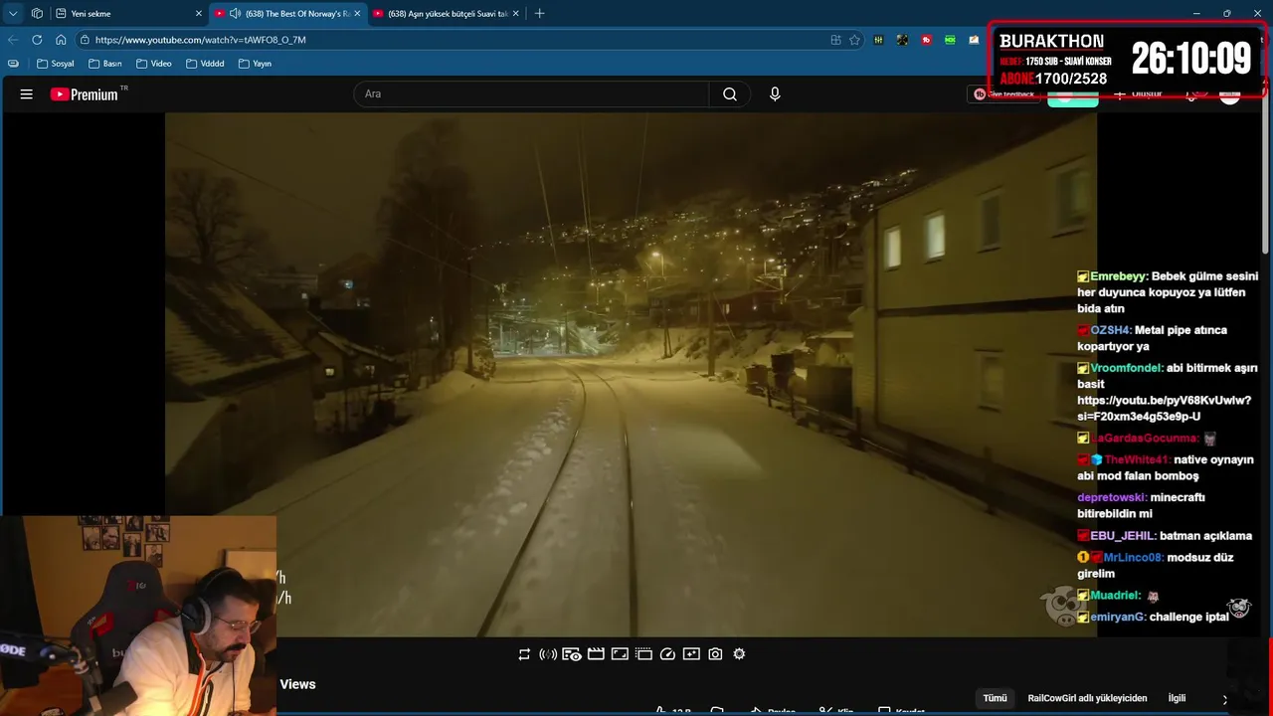Viewport: 1273px width, 716px height.
Task: Click chat user MrLinco08 name
Action: click(x=1133, y=558)
